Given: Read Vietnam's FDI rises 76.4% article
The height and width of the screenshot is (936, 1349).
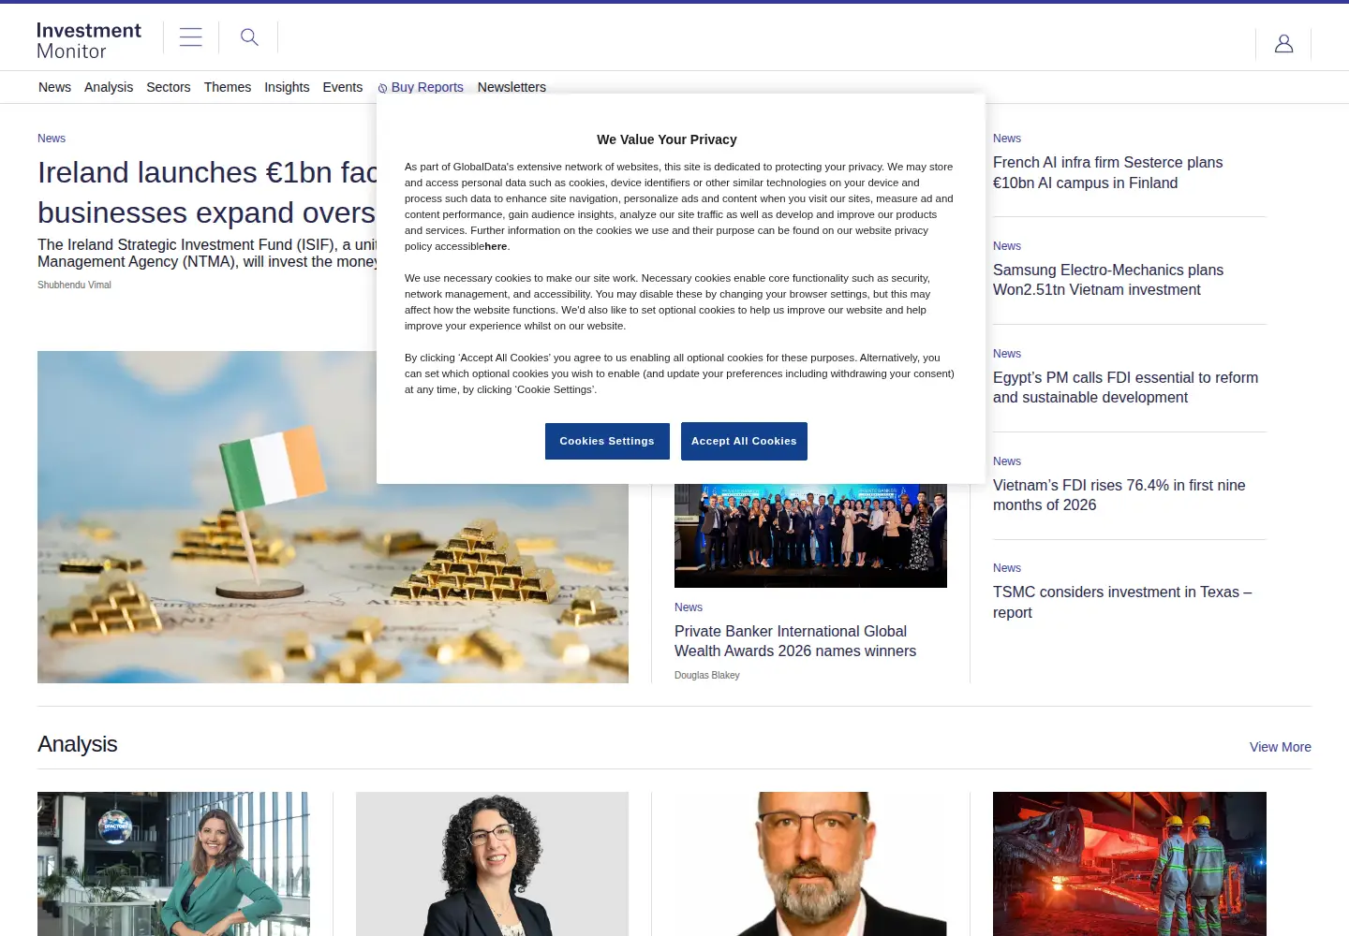Looking at the screenshot, I should click(1119, 495).
